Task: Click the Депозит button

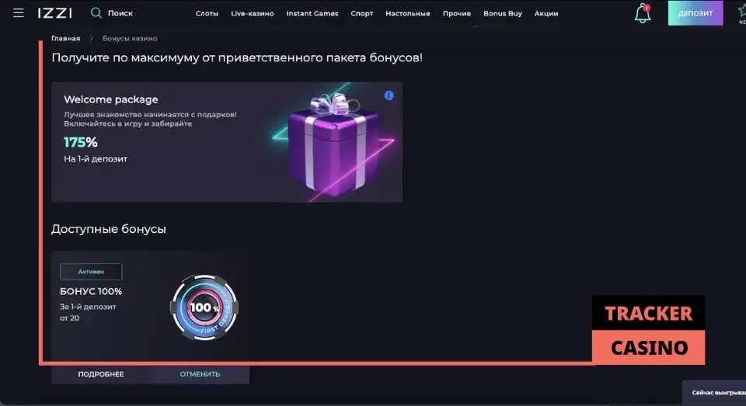Action: (x=695, y=13)
